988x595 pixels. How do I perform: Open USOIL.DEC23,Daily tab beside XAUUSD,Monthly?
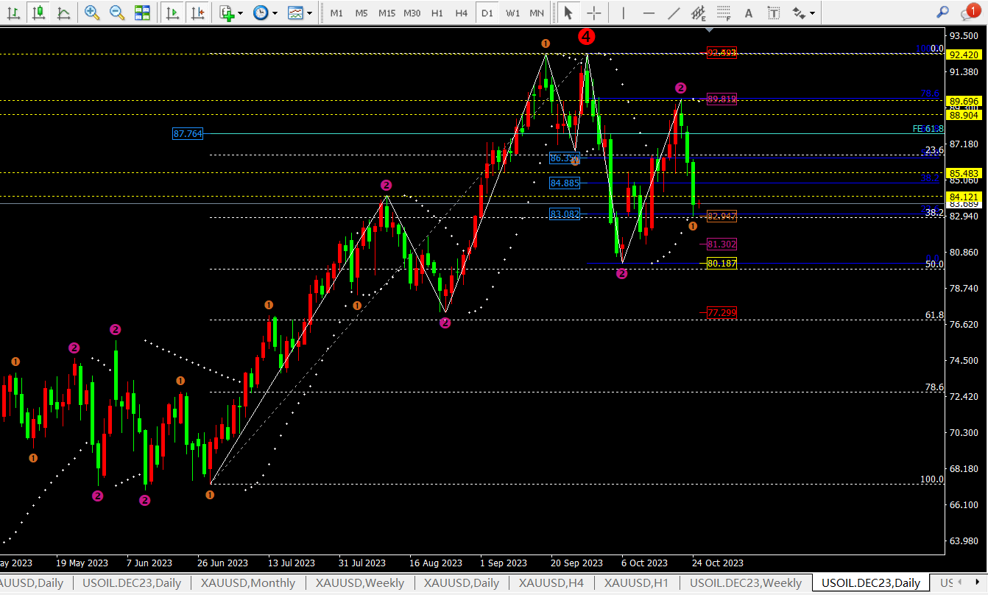tap(132, 582)
